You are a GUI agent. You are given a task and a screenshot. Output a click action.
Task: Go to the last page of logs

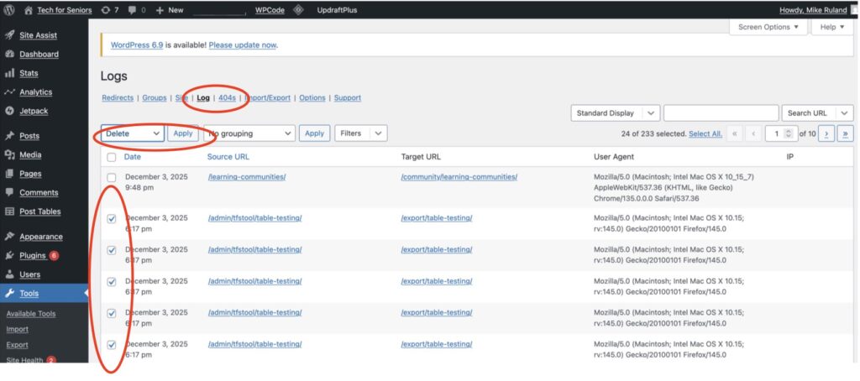click(845, 133)
